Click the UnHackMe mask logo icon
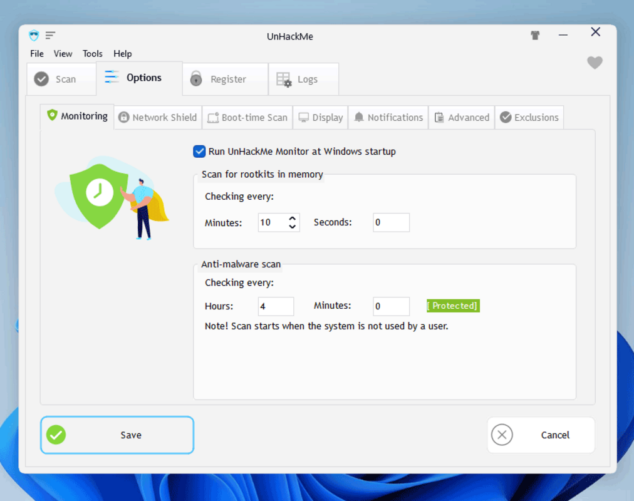The image size is (634, 501). click(x=34, y=36)
